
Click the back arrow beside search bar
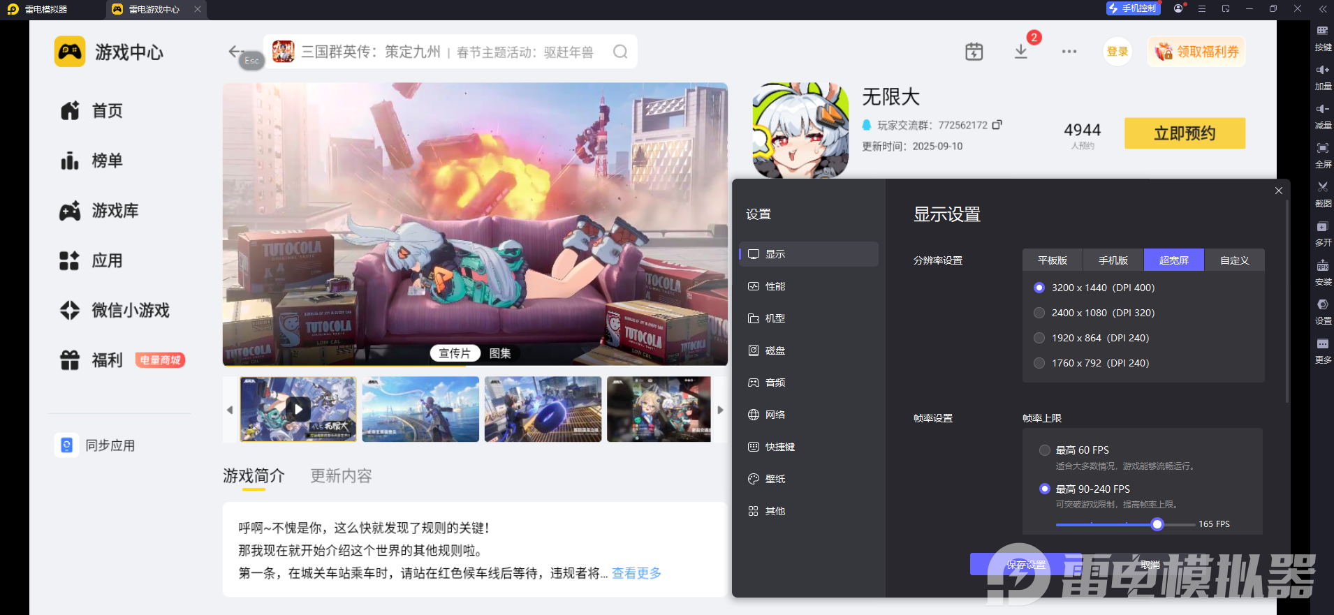235,52
